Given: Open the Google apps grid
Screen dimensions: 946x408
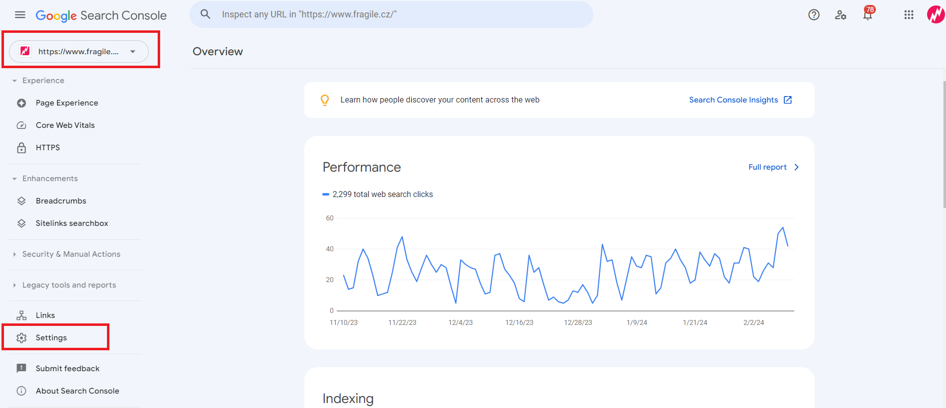Looking at the screenshot, I should (x=909, y=15).
